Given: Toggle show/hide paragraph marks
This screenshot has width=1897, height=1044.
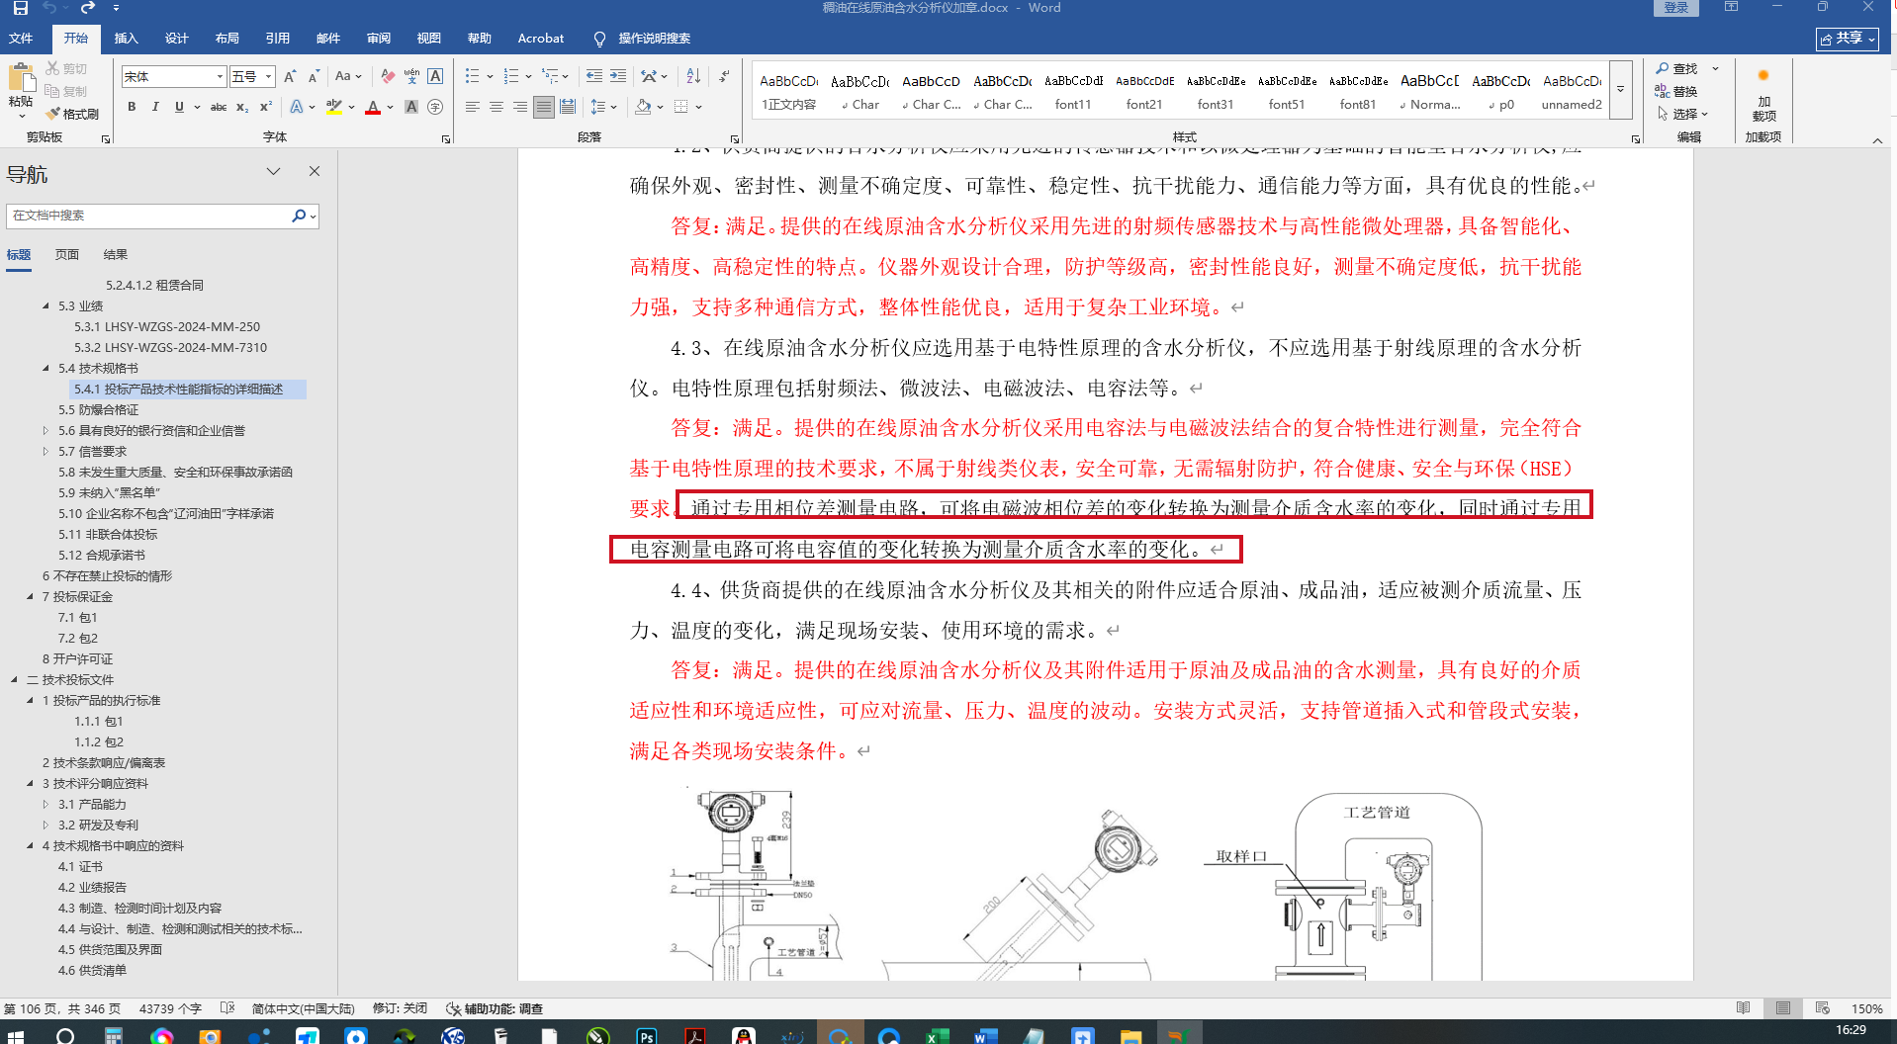Looking at the screenshot, I should click(724, 76).
